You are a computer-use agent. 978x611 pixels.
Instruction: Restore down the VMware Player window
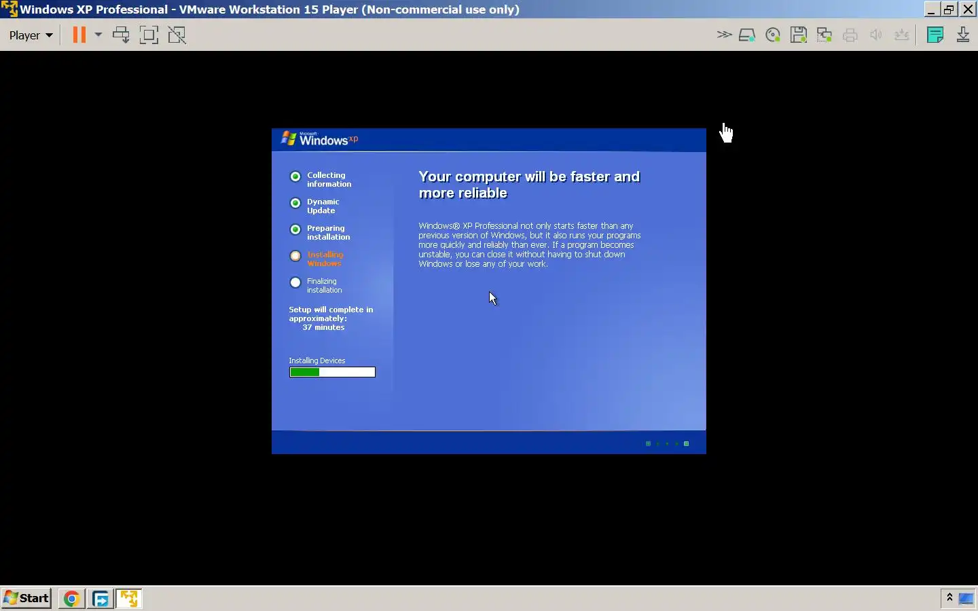949,9
